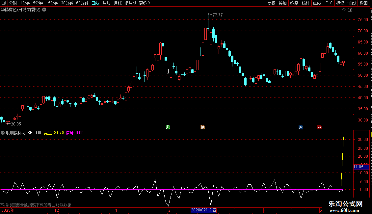Click the 统计 statistics button
The width and height of the screenshot is (372, 214).
click(305, 3)
